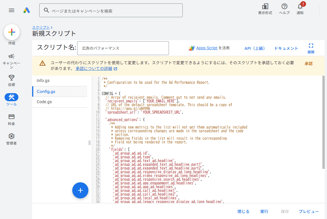
Task: Expand the editor with 展開
Action: pyautogui.click(x=311, y=47)
